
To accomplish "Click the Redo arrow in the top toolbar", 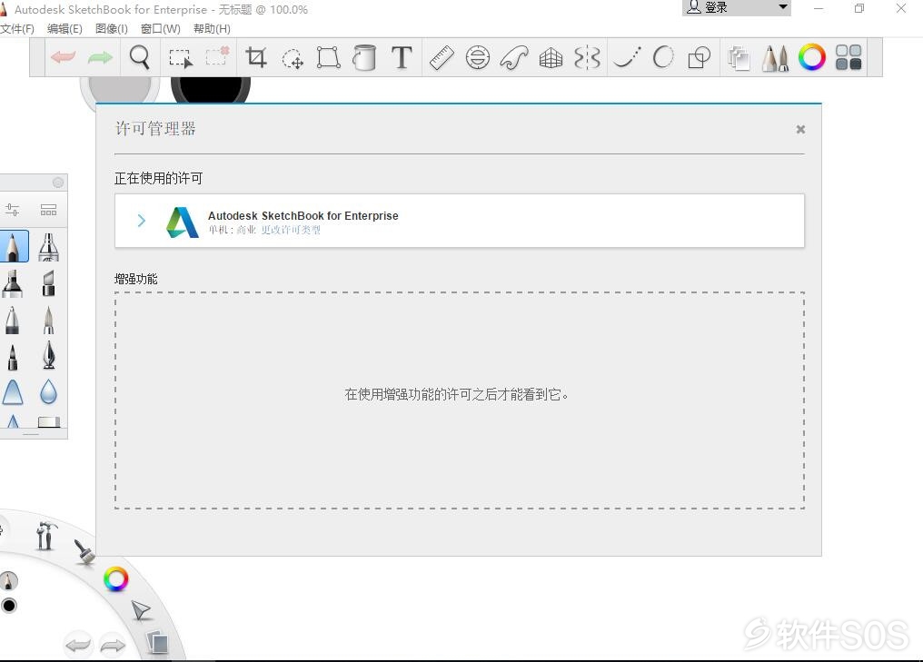I will coord(100,57).
